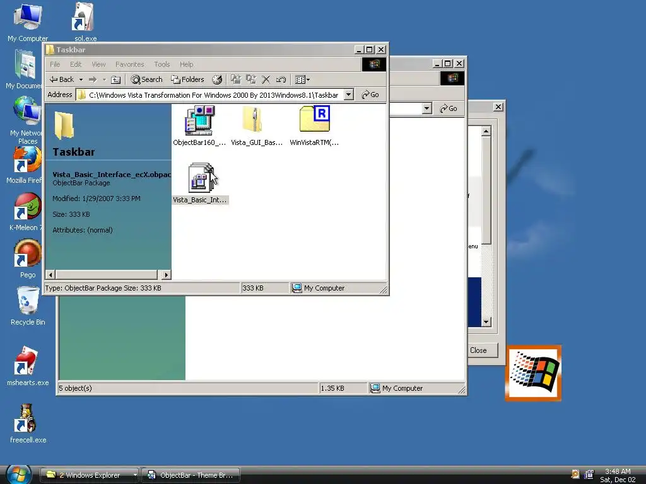Click the 5 object(s) status bar text
The width and height of the screenshot is (646, 484).
click(76, 388)
